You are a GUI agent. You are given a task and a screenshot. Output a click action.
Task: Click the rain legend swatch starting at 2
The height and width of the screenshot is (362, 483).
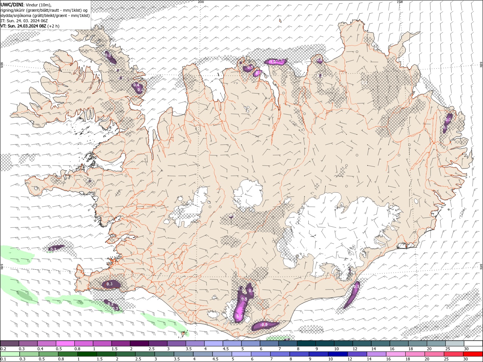coord(125,354)
